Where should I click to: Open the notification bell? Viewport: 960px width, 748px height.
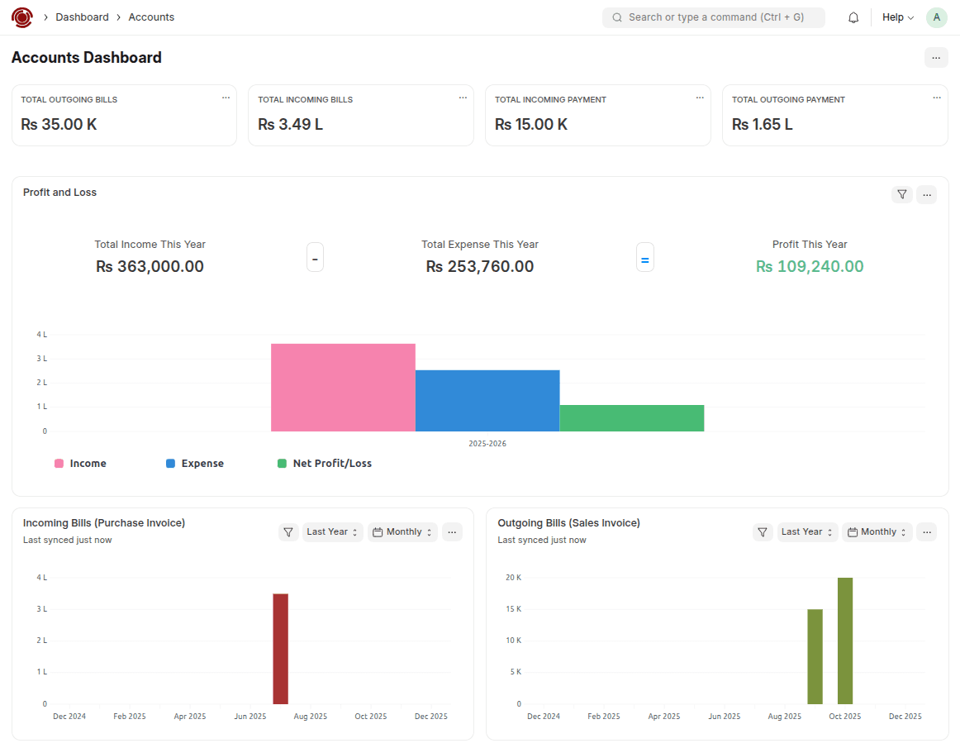(853, 17)
